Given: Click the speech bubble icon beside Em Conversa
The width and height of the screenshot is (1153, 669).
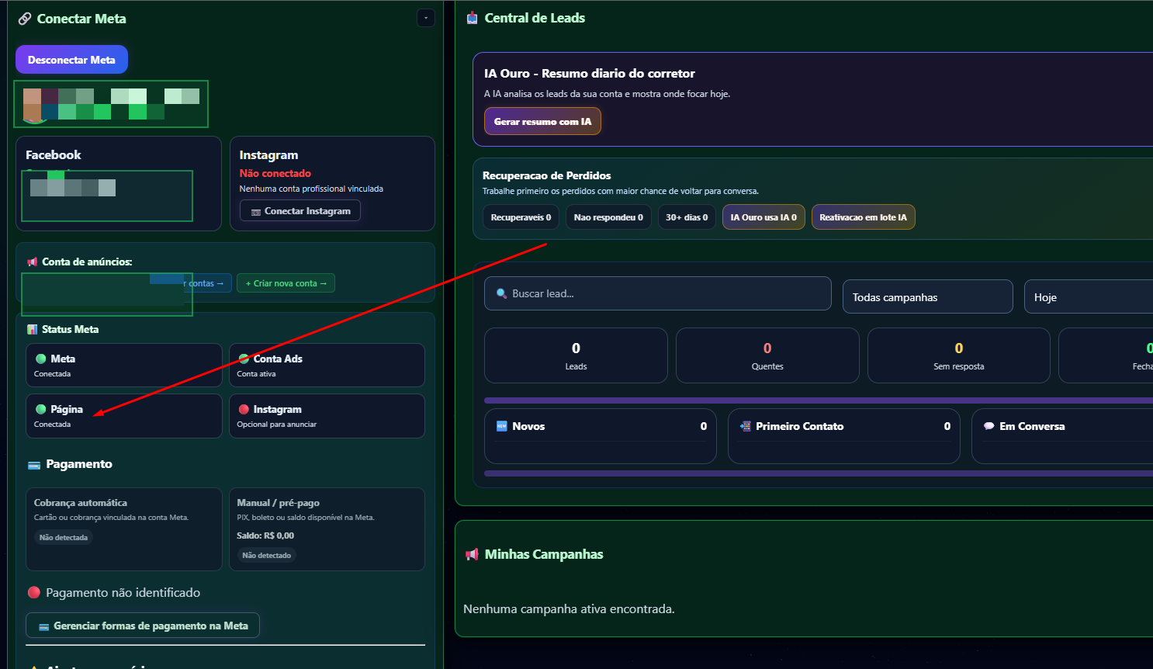Looking at the screenshot, I should [x=989, y=426].
